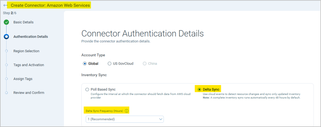This screenshot has width=321, height=127.
Task: Click the green Basic Details completed checkmark
Action: pyautogui.click(x=6, y=22)
